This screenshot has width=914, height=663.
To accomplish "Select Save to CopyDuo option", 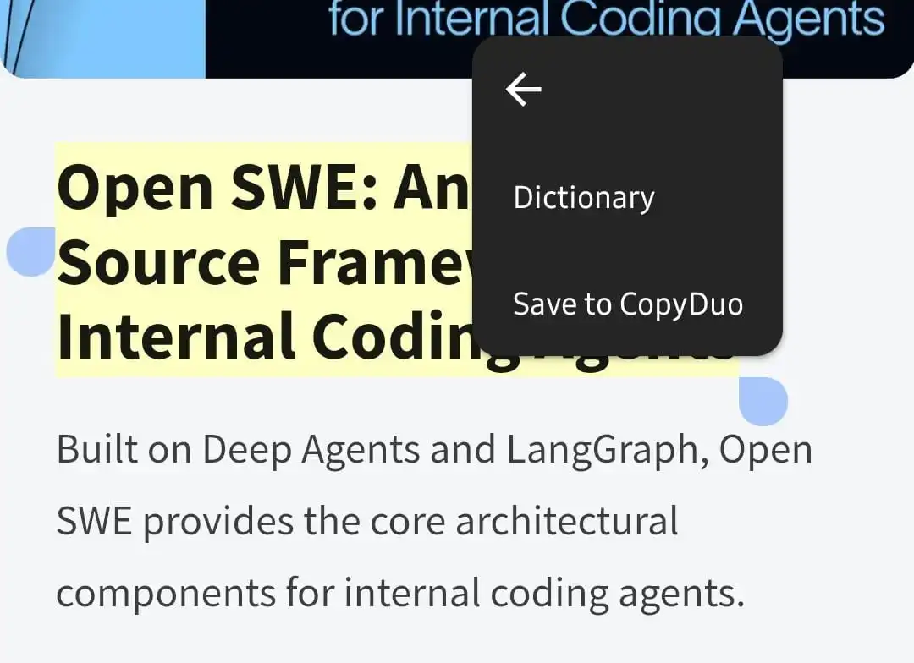I will pos(628,304).
